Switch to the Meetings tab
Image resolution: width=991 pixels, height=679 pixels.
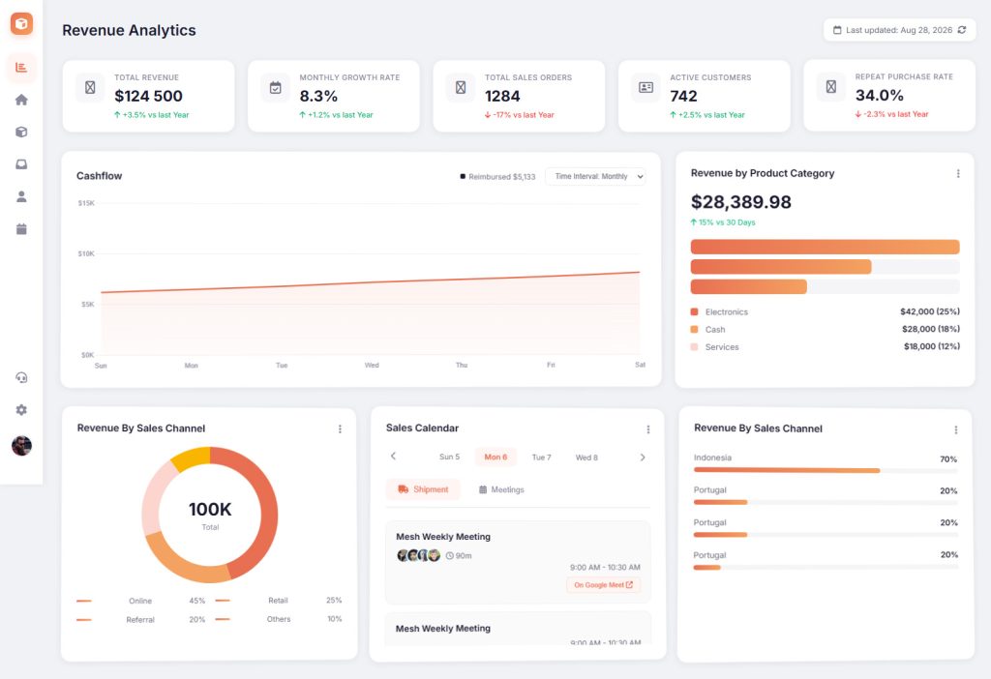[501, 489]
